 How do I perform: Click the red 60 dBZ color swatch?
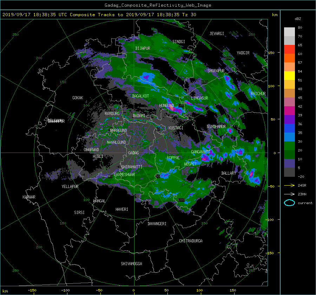click(289, 49)
